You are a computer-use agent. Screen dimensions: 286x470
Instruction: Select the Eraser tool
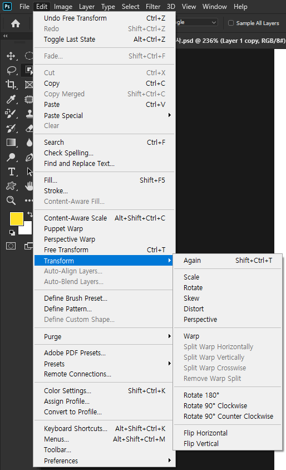pyautogui.click(x=29, y=128)
